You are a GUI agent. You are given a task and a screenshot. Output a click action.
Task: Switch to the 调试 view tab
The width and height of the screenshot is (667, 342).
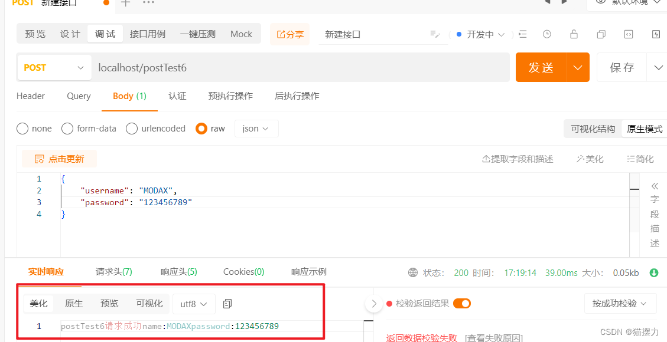[105, 34]
